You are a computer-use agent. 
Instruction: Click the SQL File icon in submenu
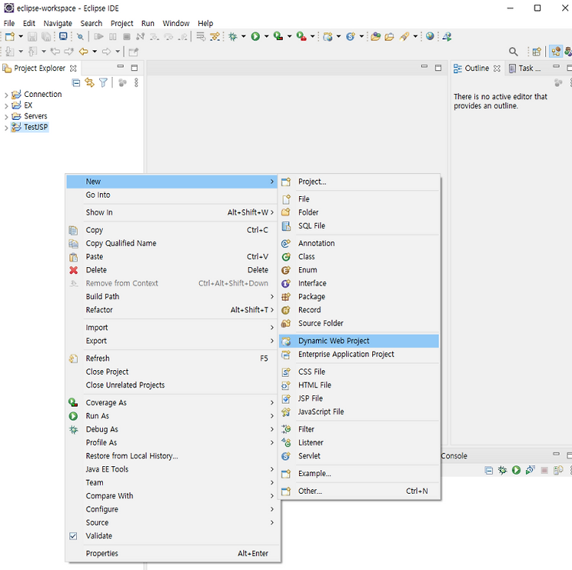coord(286,226)
